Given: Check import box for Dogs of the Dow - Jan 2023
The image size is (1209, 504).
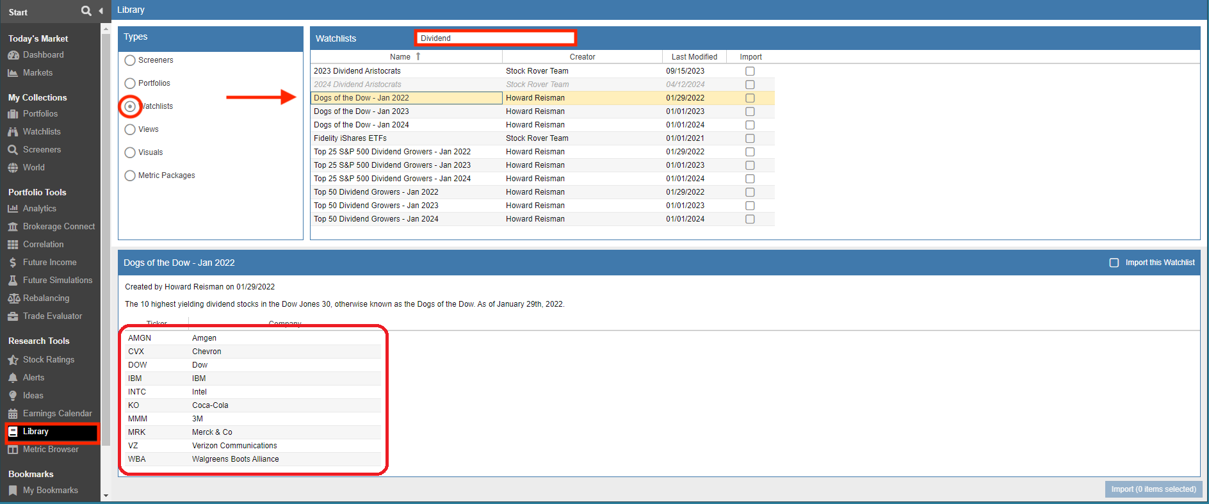Looking at the screenshot, I should tap(750, 111).
